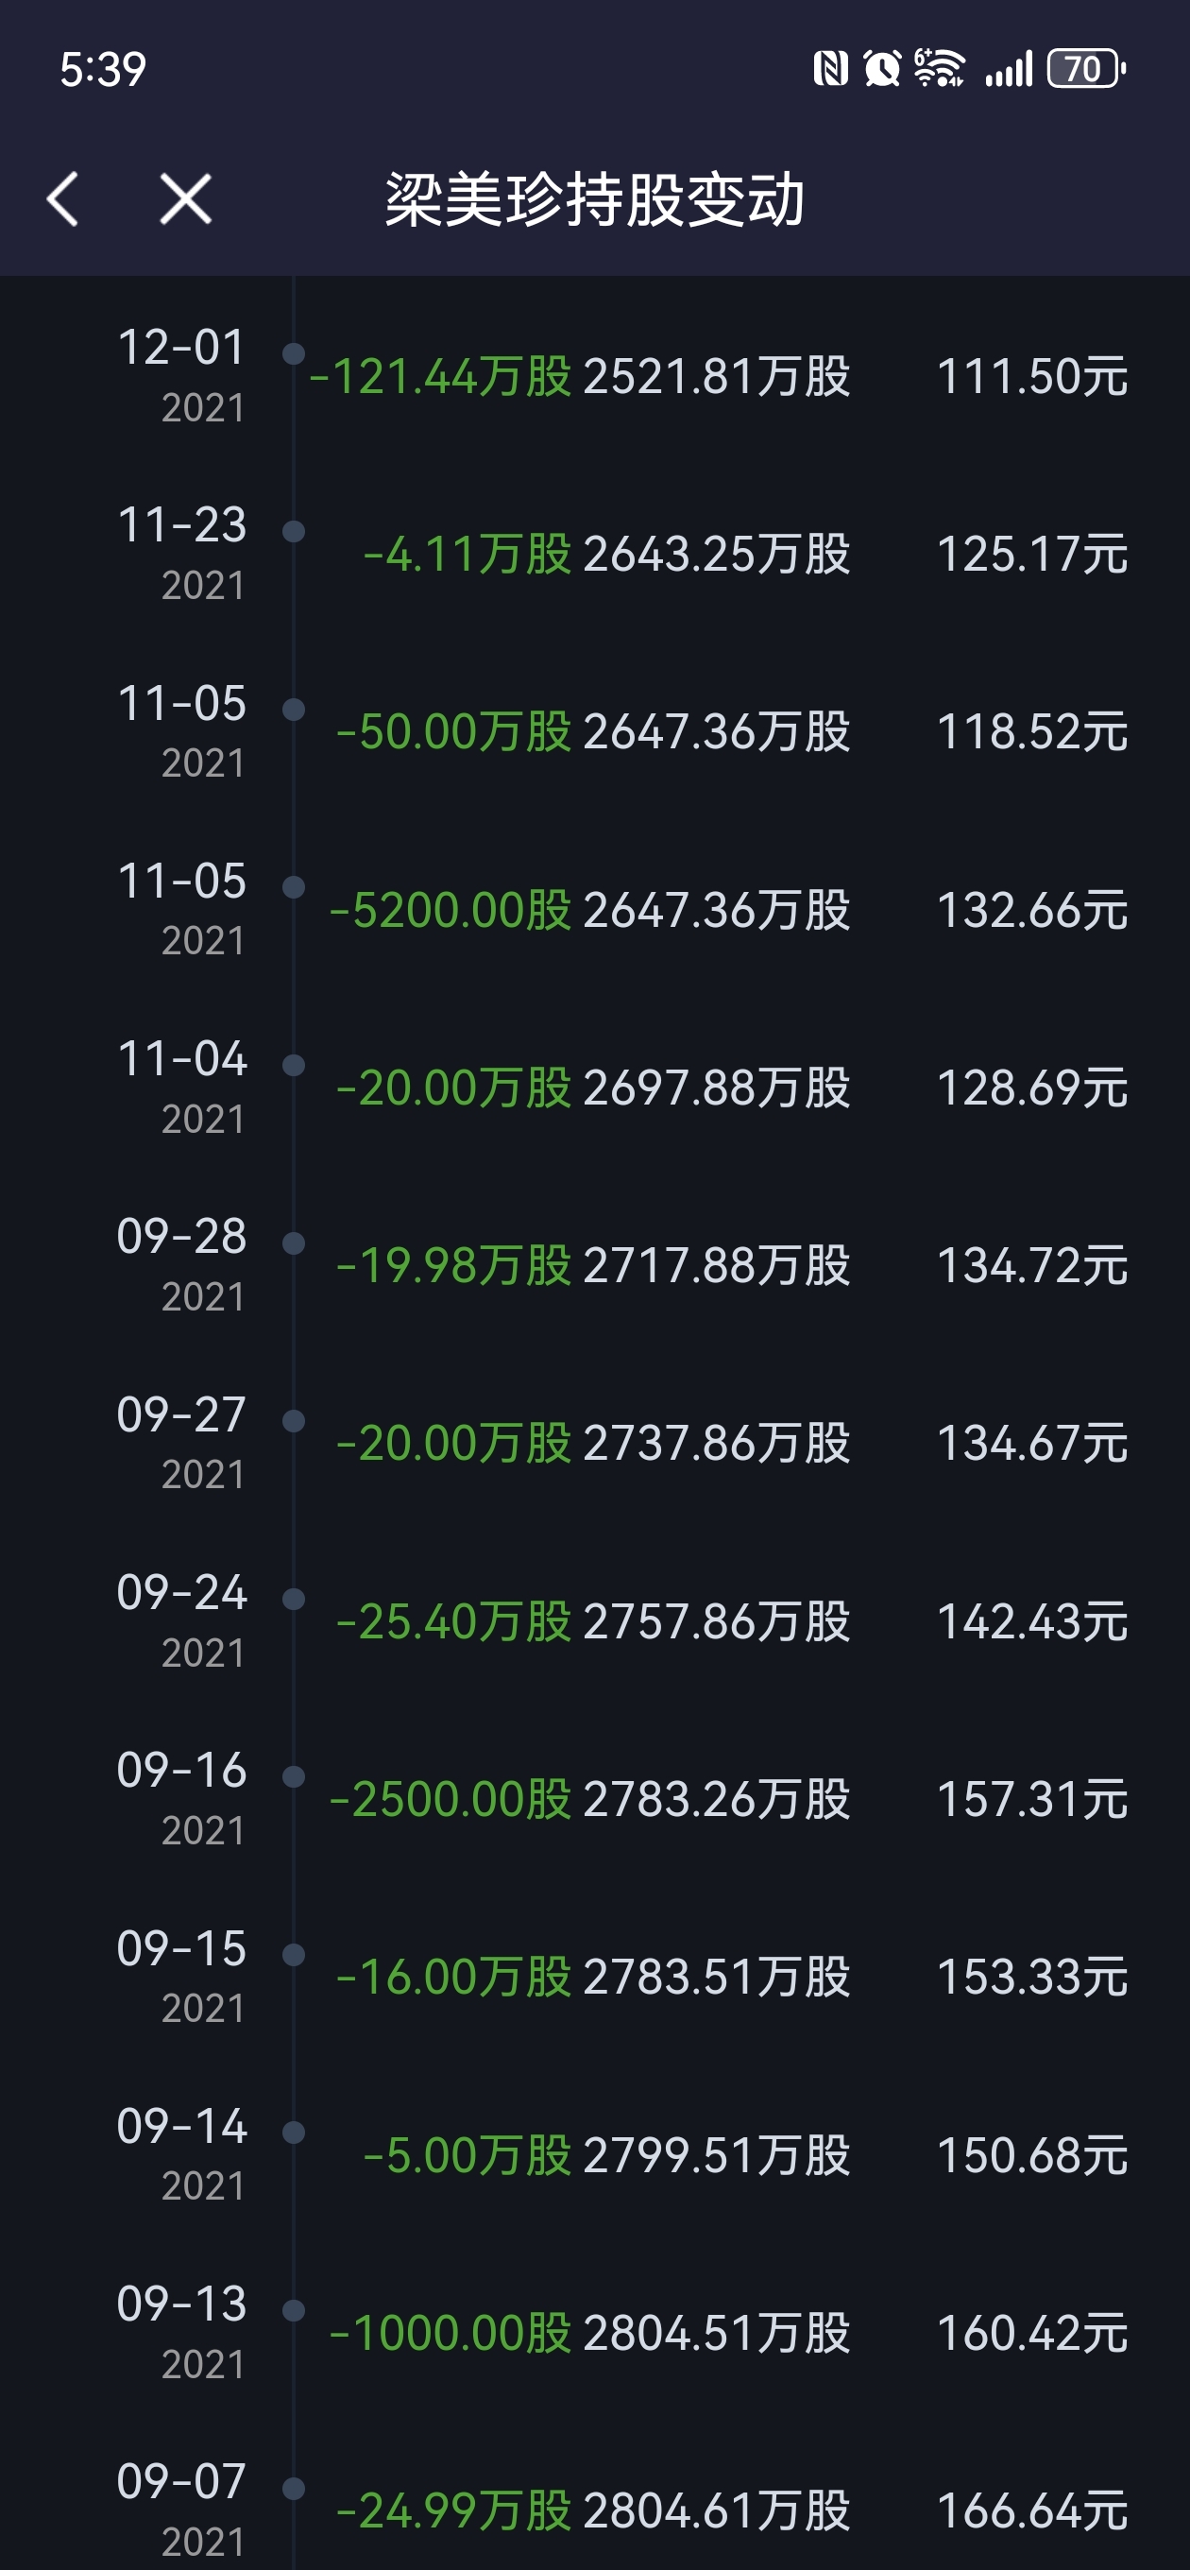Tap the Wi-Fi status icon

tap(939, 69)
